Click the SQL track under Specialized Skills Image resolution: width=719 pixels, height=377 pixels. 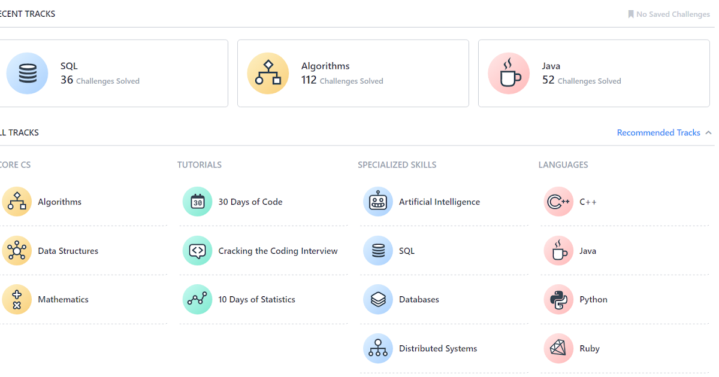[378, 251]
